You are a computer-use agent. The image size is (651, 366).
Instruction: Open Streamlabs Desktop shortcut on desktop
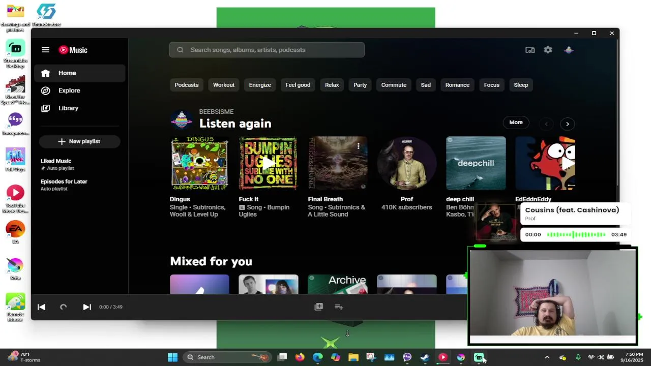[x=15, y=54]
